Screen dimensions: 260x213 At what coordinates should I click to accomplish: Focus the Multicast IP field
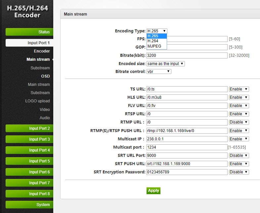(187, 139)
